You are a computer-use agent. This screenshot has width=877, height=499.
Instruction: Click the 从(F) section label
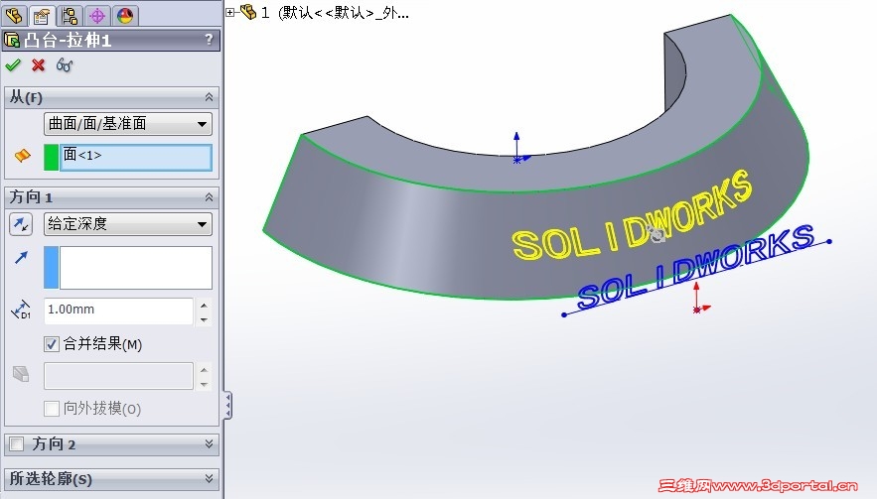[x=26, y=97]
